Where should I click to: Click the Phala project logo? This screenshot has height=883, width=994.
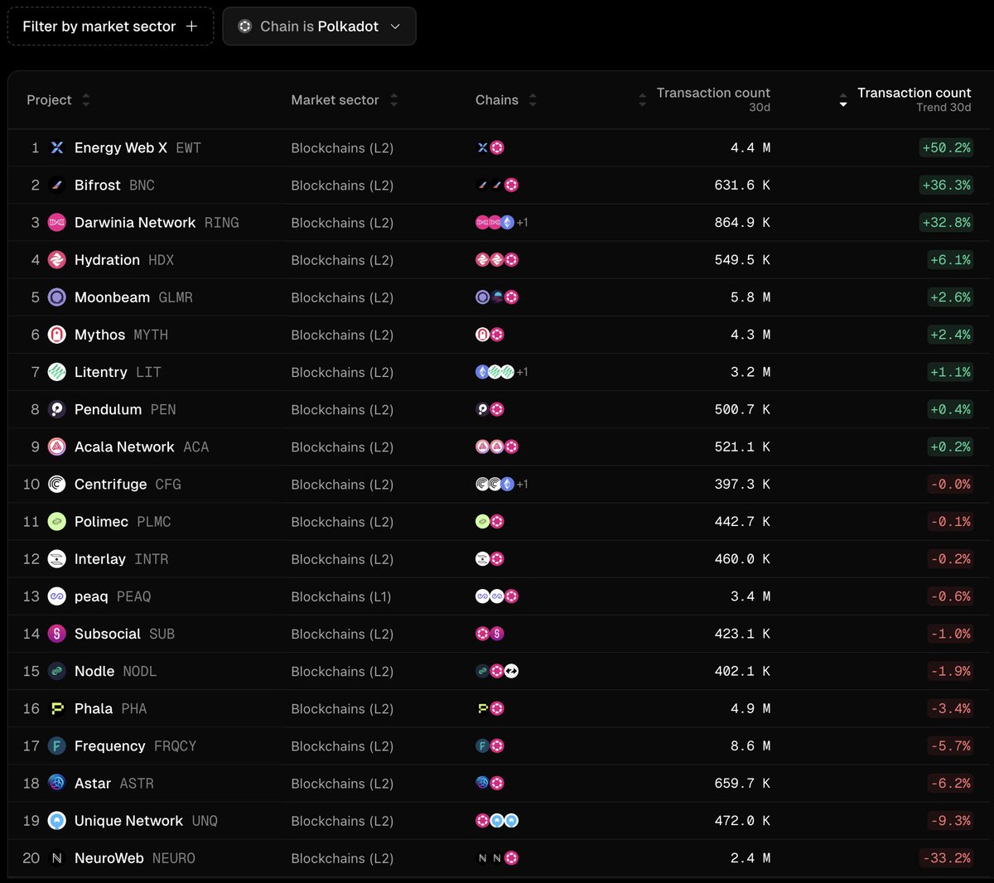pos(56,708)
